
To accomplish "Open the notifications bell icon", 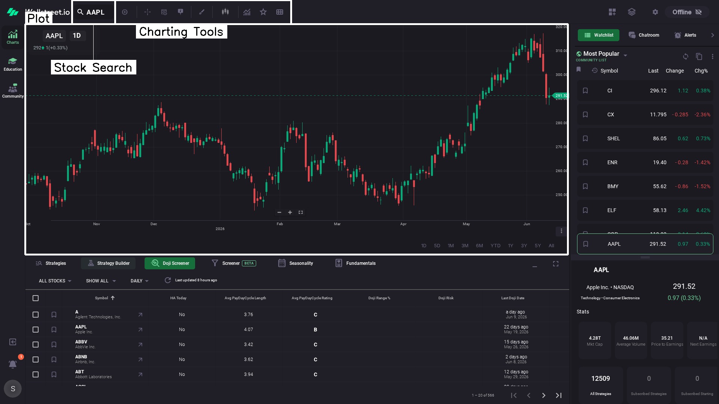I will point(13,364).
